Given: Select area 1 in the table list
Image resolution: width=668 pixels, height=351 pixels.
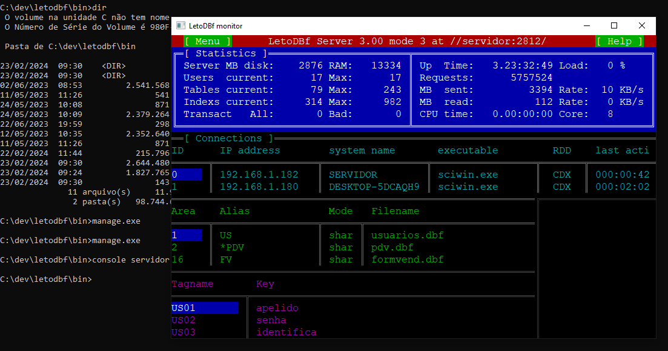Looking at the screenshot, I should coord(187,235).
